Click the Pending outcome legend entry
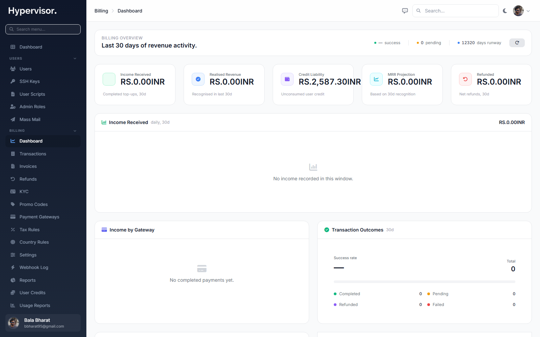The height and width of the screenshot is (337, 540). coord(471,294)
